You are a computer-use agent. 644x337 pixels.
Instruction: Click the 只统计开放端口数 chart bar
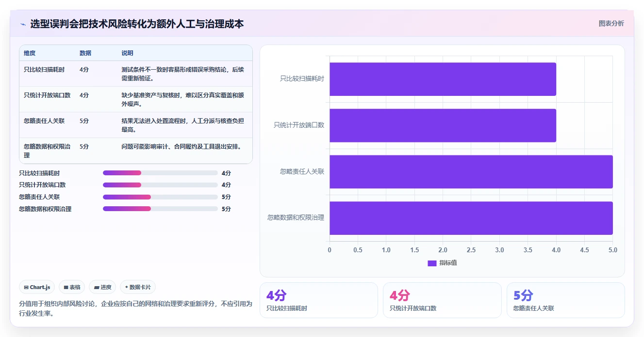click(443, 125)
